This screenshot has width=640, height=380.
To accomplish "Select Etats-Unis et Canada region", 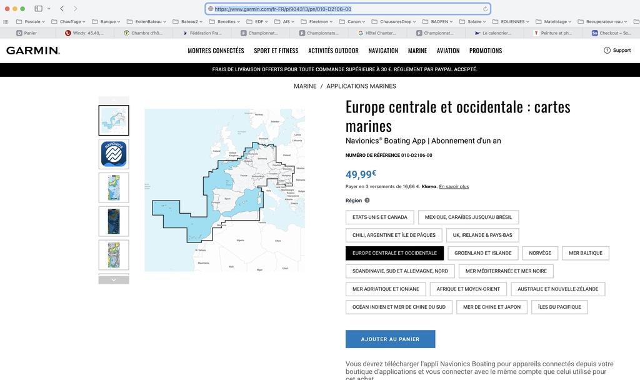I will (x=380, y=217).
